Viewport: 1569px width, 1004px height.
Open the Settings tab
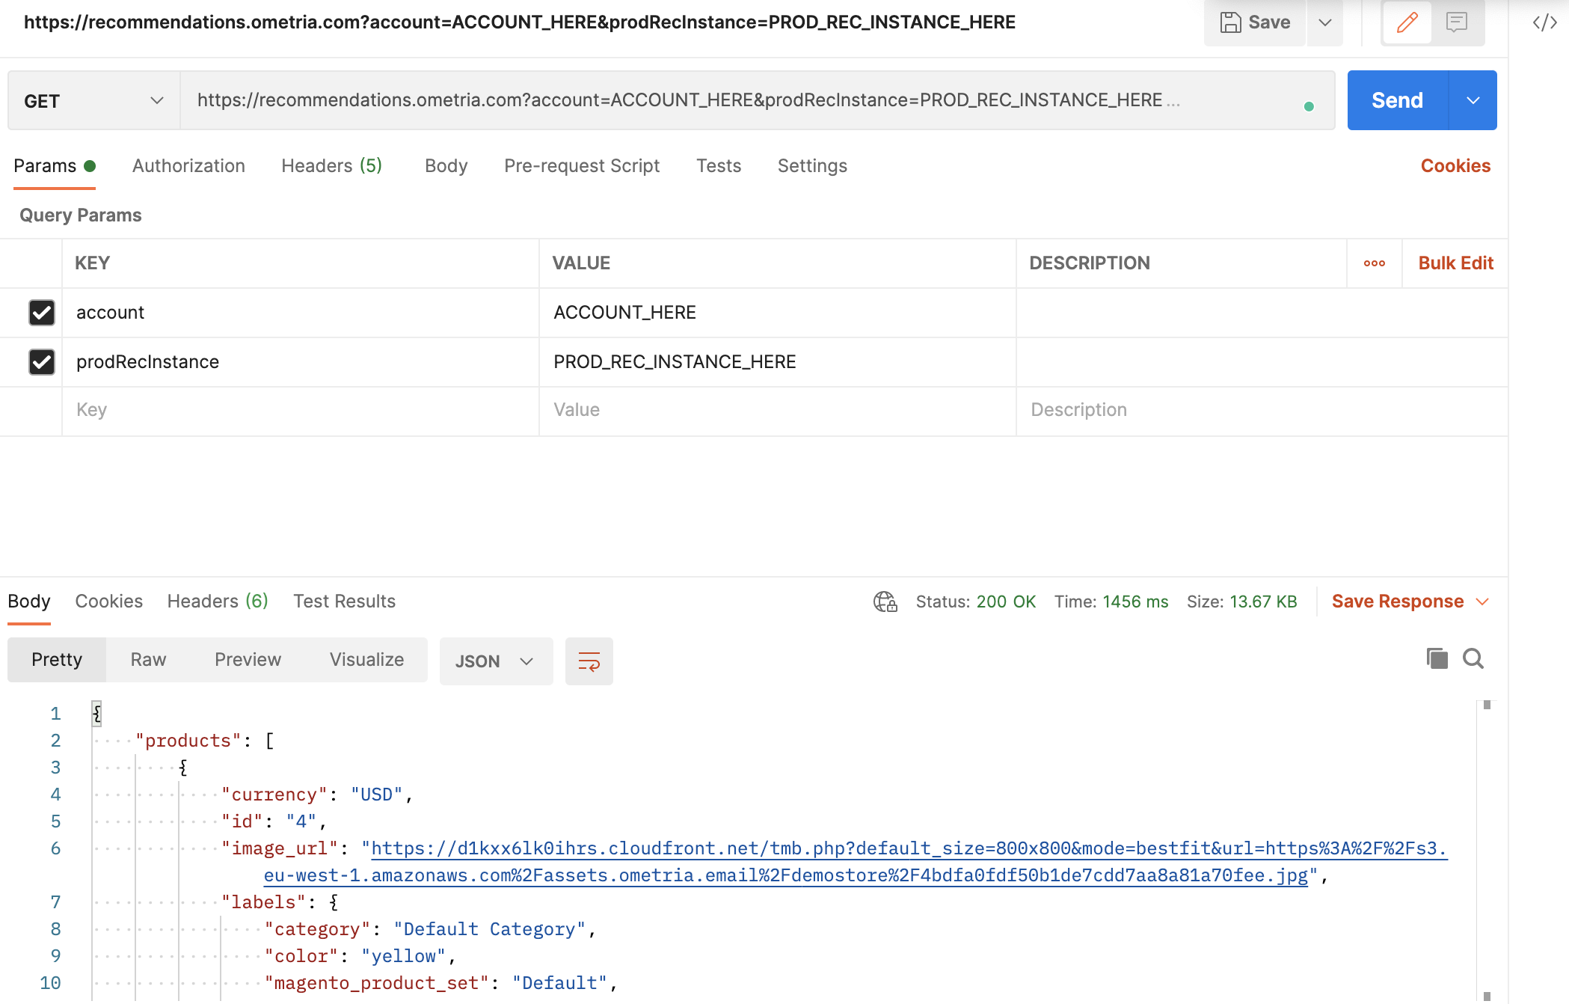[812, 166]
